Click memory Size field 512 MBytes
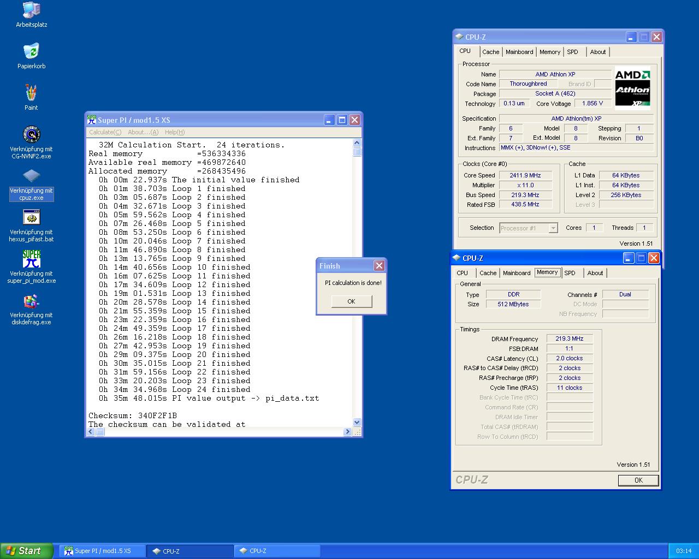The width and height of the screenshot is (699, 559). click(513, 305)
